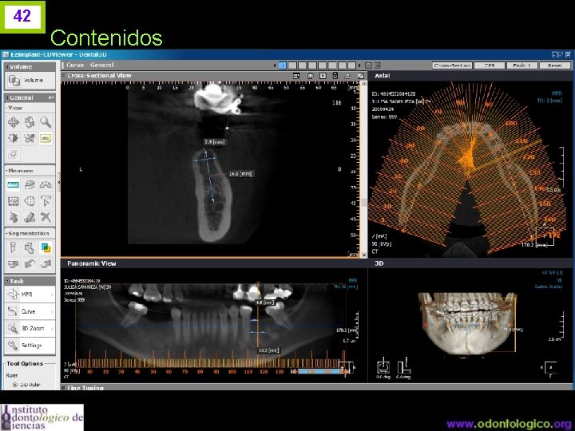Click the overlapping-squares tool in View section
575x431 pixels.
click(x=14, y=154)
